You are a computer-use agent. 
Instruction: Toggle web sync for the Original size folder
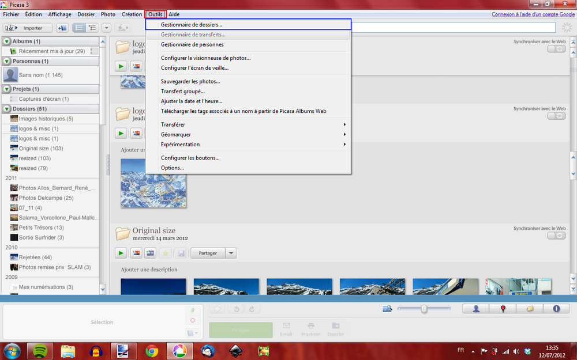pyautogui.click(x=556, y=236)
